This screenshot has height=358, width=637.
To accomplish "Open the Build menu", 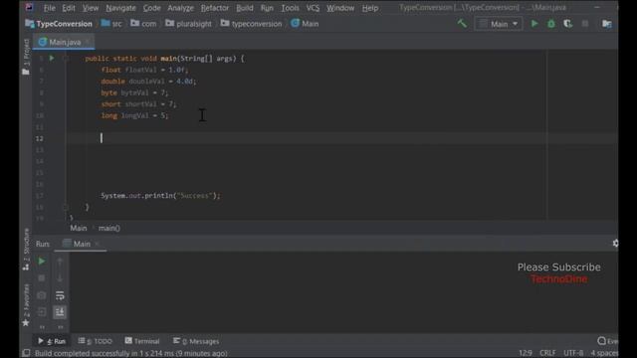I will pos(245,8).
